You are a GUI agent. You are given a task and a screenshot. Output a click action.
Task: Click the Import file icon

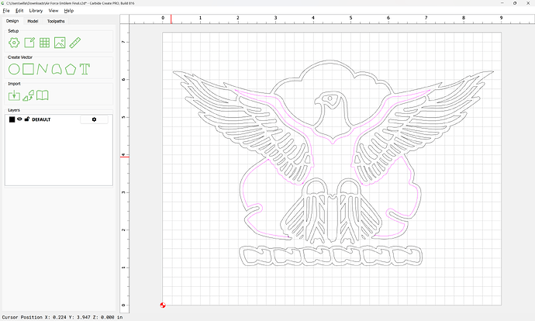click(x=14, y=95)
